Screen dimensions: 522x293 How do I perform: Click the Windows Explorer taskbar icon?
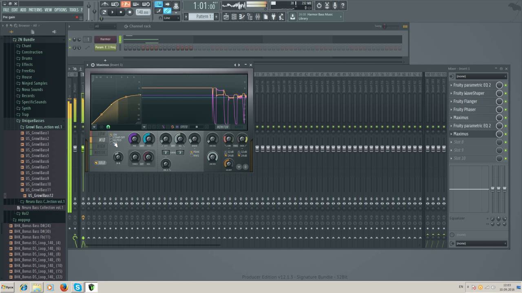(37, 287)
